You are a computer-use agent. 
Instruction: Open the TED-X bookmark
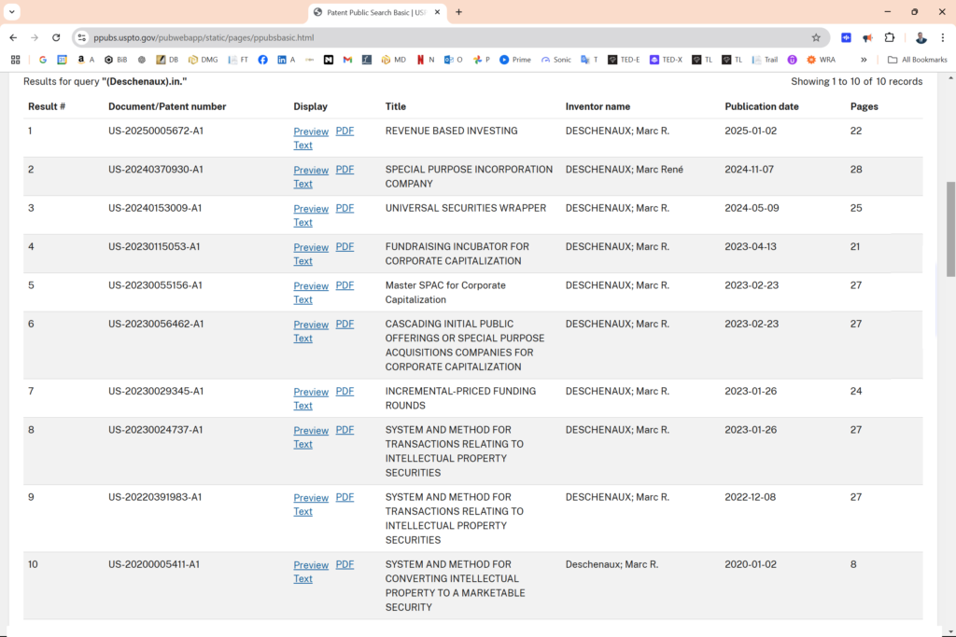pyautogui.click(x=666, y=60)
